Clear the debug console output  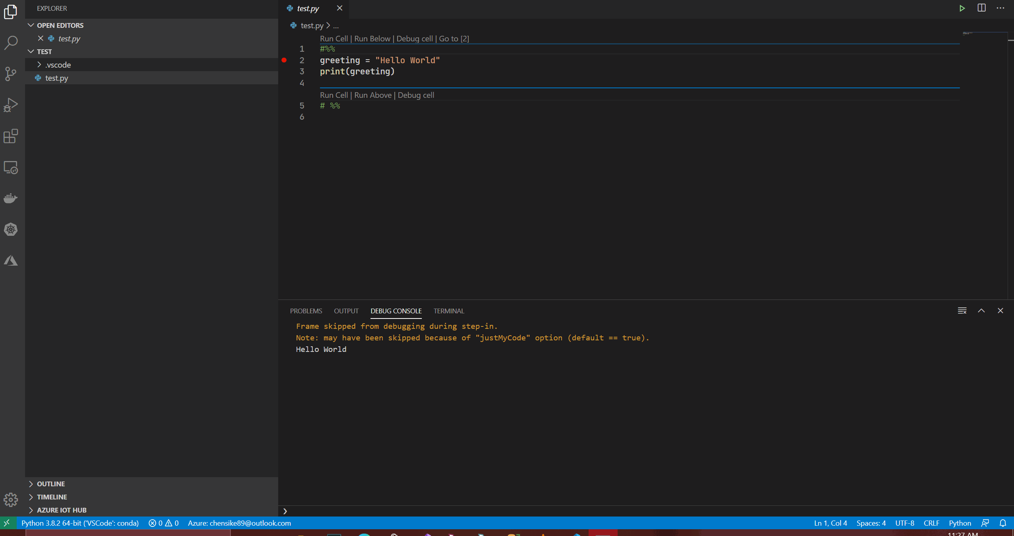point(962,311)
